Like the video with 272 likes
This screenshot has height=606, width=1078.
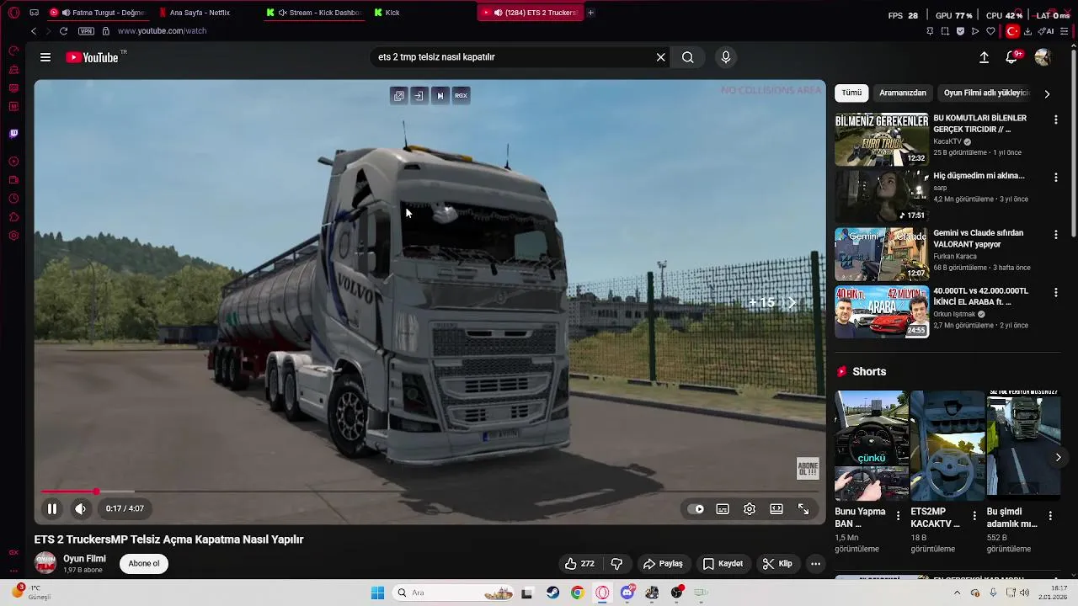click(x=579, y=564)
